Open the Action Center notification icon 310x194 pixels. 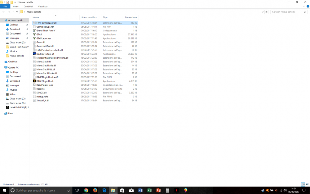(304, 190)
